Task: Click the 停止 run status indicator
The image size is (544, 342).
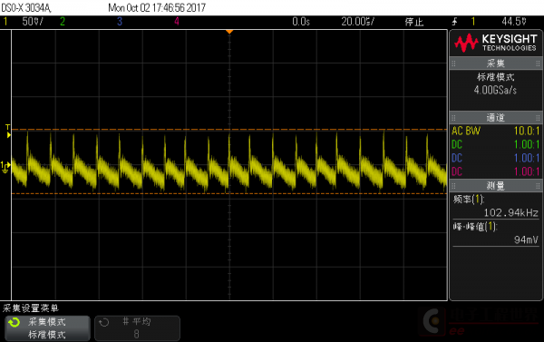Action: tap(414, 22)
